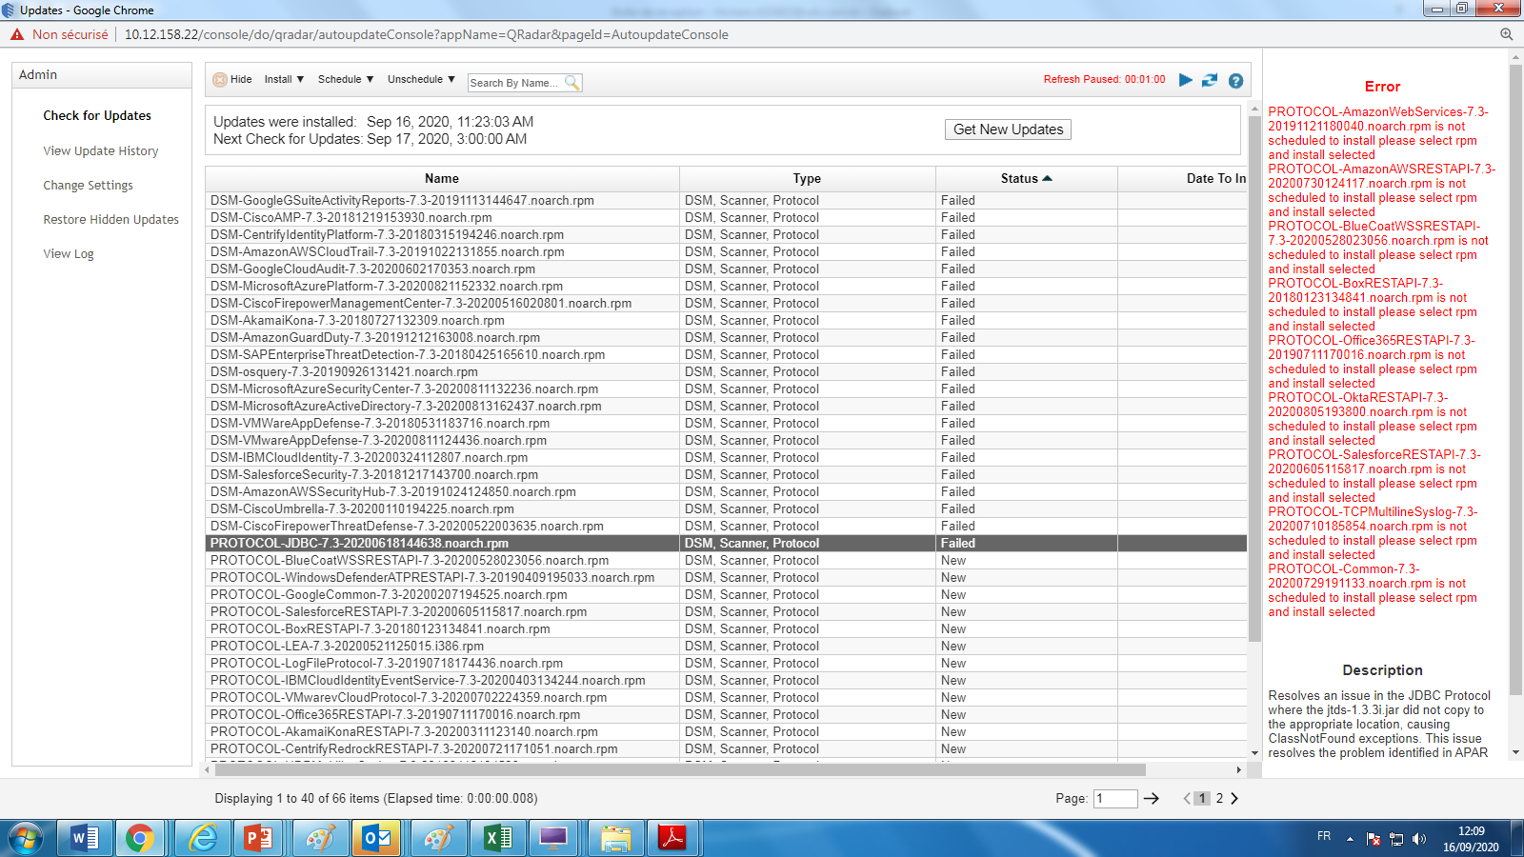The height and width of the screenshot is (857, 1524).
Task: Open Outlook from taskbar
Action: (377, 838)
